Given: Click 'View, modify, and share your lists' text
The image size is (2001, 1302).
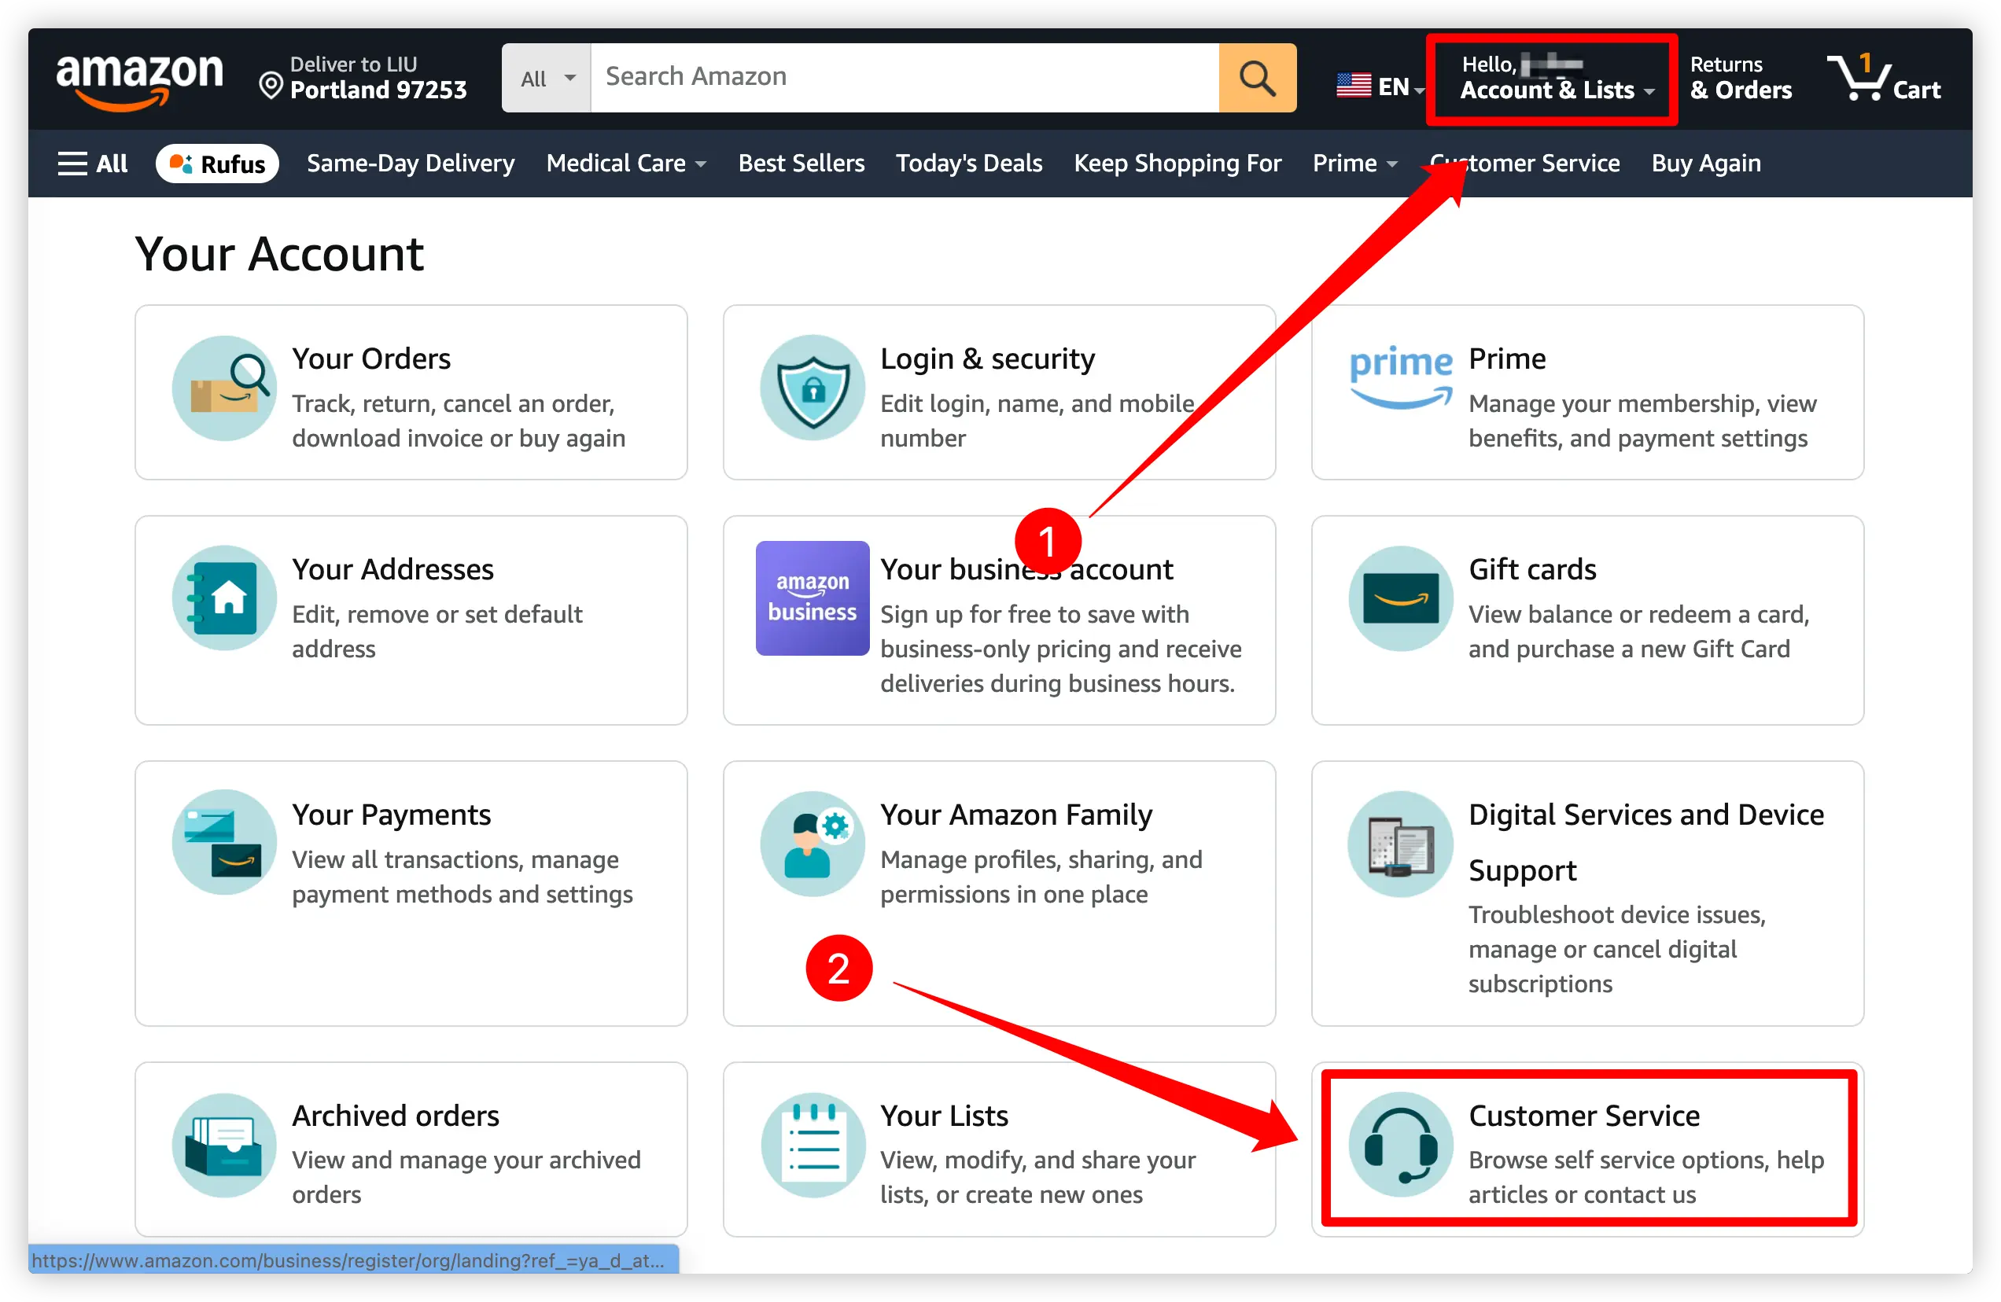Looking at the screenshot, I should point(1037,1177).
